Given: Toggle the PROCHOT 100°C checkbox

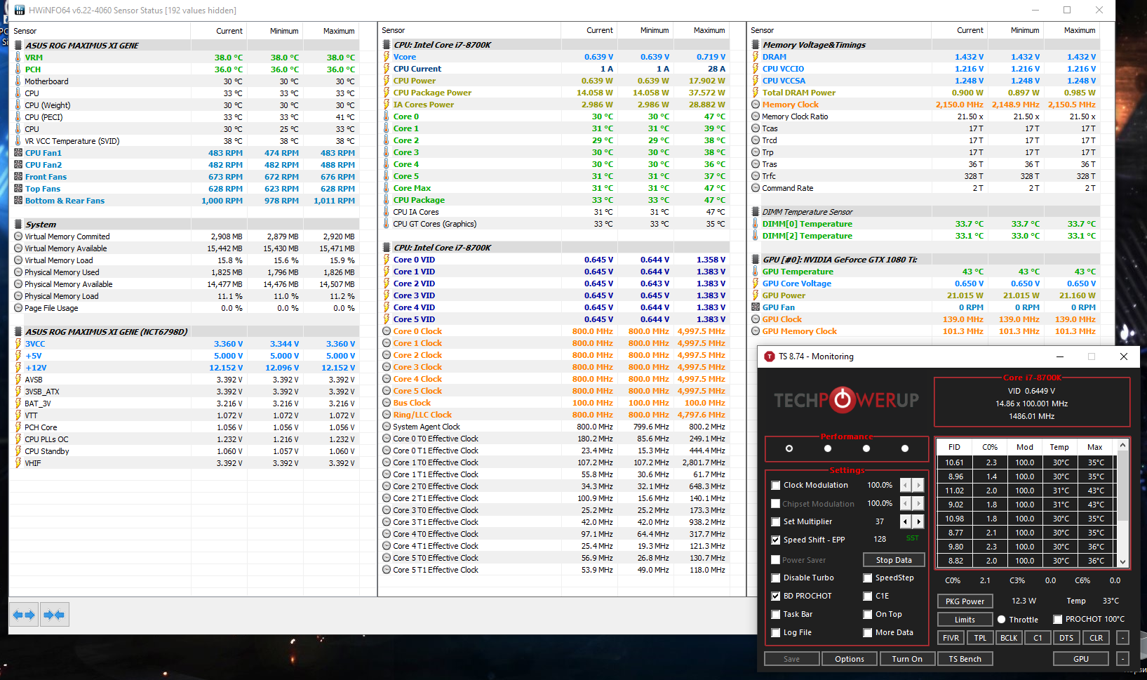Looking at the screenshot, I should point(1057,620).
